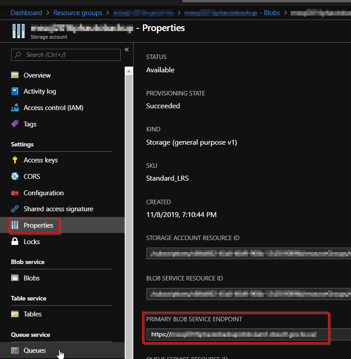Click the sidebar scrollbar up arrow

pos(129,71)
